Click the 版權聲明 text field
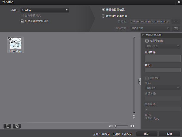182x137 pixels. (163, 58)
